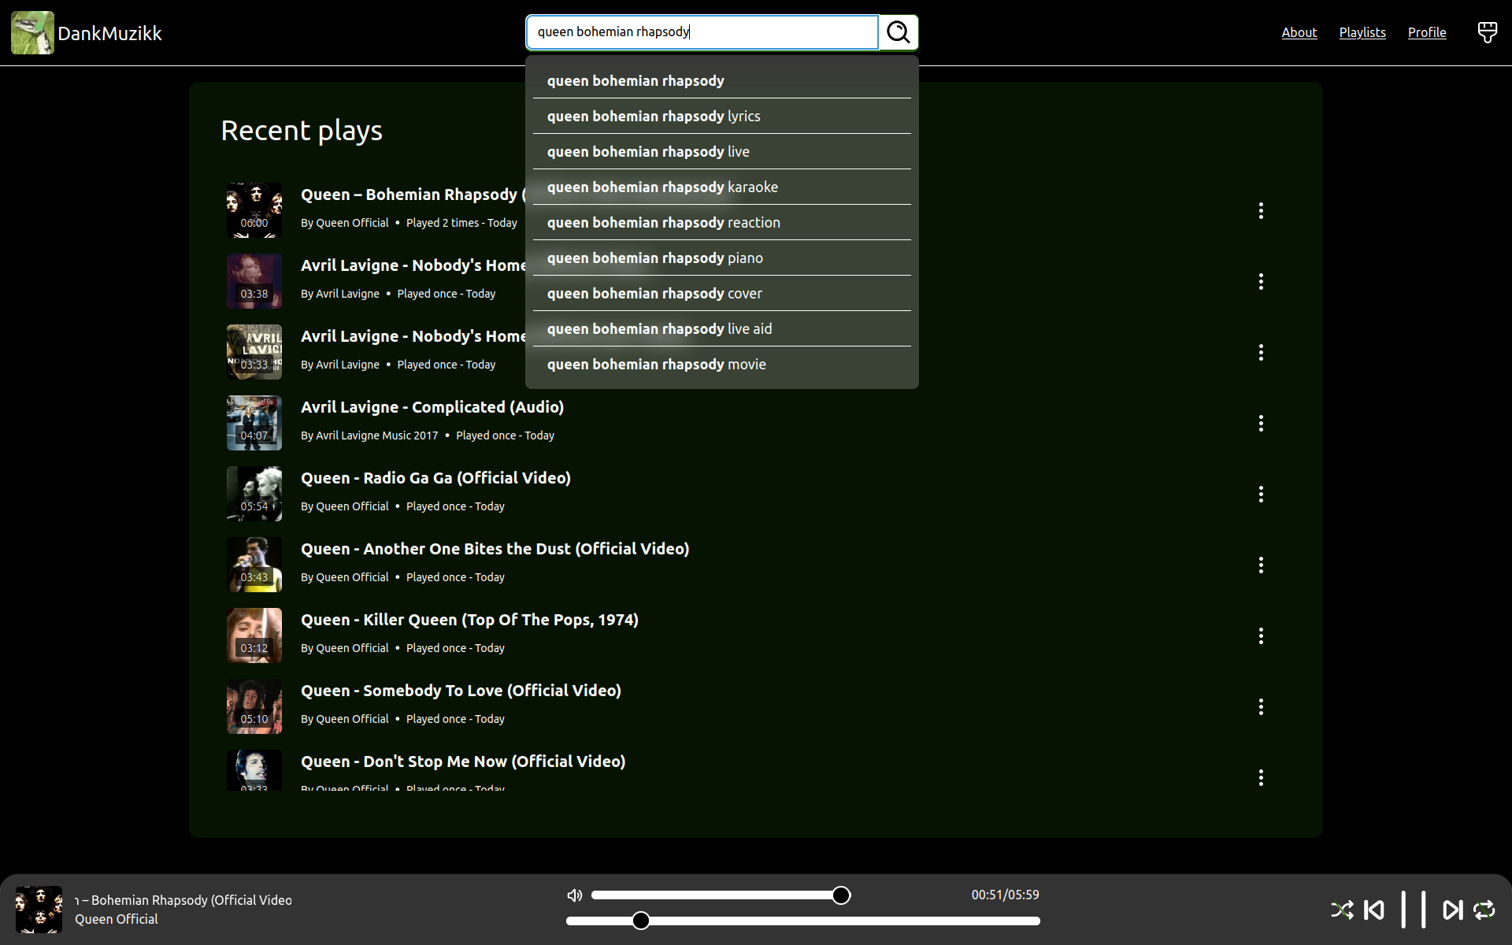Screen dimensions: 1512x945
Task: Toggle shuffle mode
Action: pos(1342,910)
